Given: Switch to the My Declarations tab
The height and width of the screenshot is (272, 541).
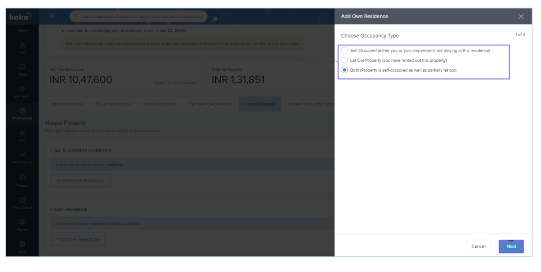Looking at the screenshot, I should point(67,104).
